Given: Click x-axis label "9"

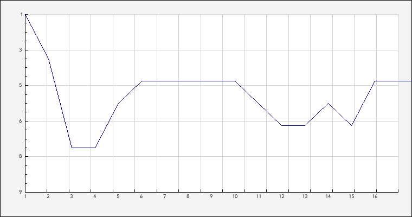Looking at the screenshot, I should [211, 196].
